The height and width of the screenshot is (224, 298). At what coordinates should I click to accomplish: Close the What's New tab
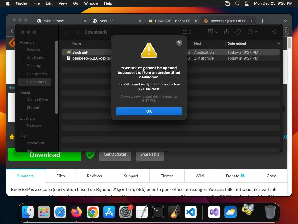(85, 21)
